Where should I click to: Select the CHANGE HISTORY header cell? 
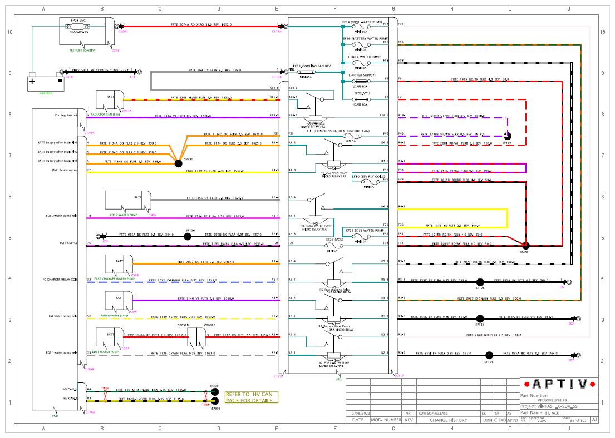coord(448,420)
